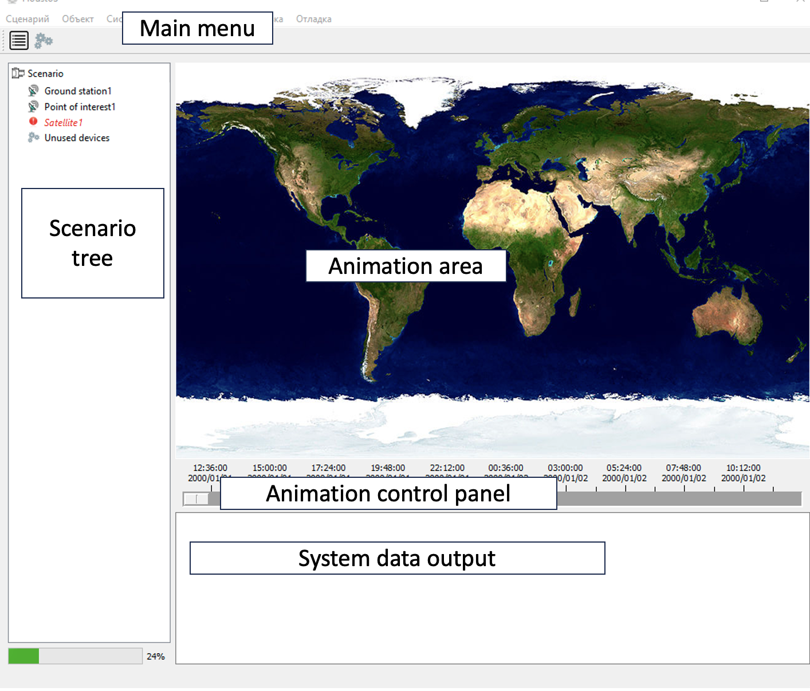The width and height of the screenshot is (810, 691).
Task: Select Ground station1 label in scenario tree
Action: (x=78, y=91)
